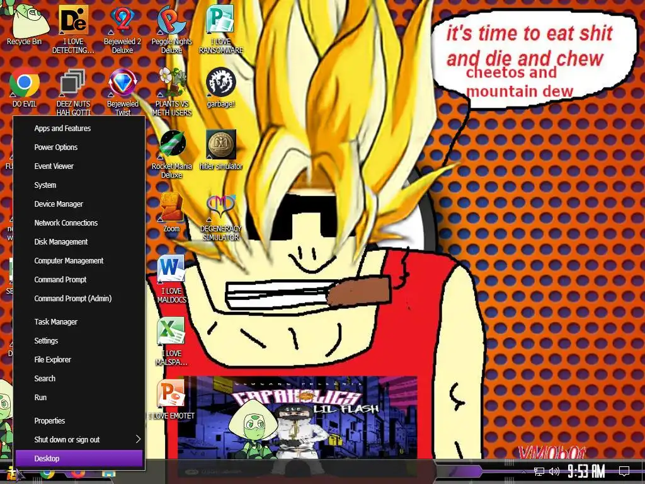Open Event Viewer from the menu
The width and height of the screenshot is (645, 484).
coord(79,166)
